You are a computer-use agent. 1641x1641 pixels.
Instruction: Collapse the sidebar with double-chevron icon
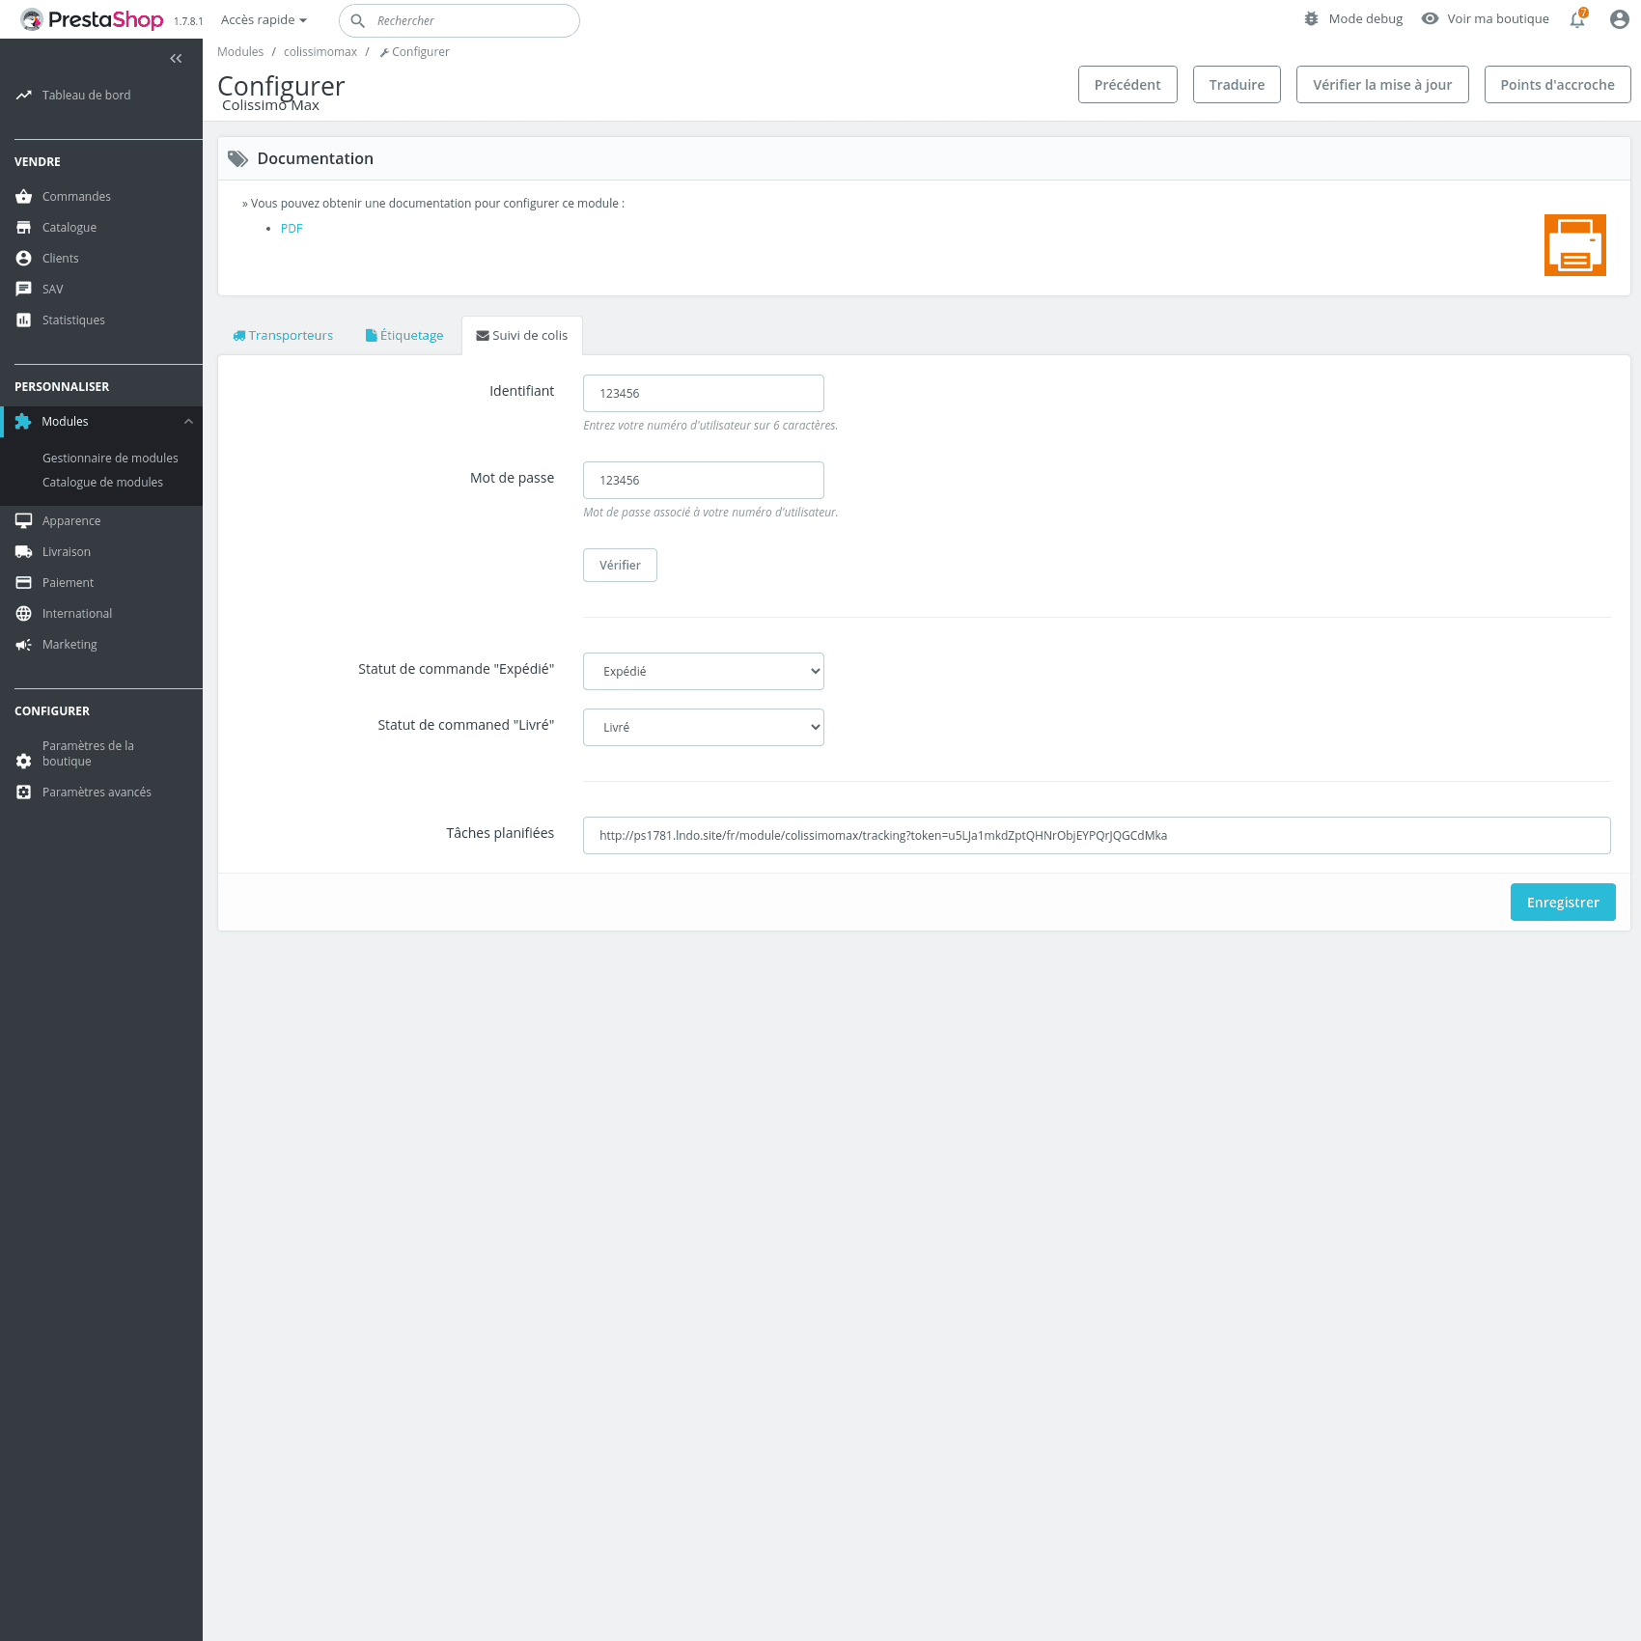(176, 59)
